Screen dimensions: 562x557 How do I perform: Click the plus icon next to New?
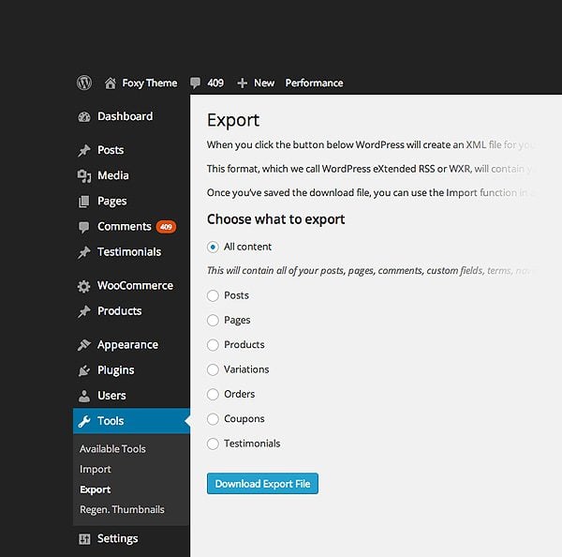coord(243,83)
